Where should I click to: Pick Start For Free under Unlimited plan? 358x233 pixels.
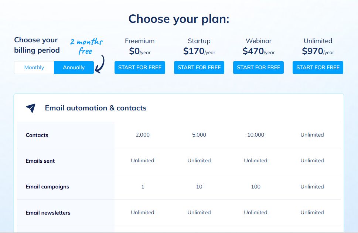pos(318,68)
